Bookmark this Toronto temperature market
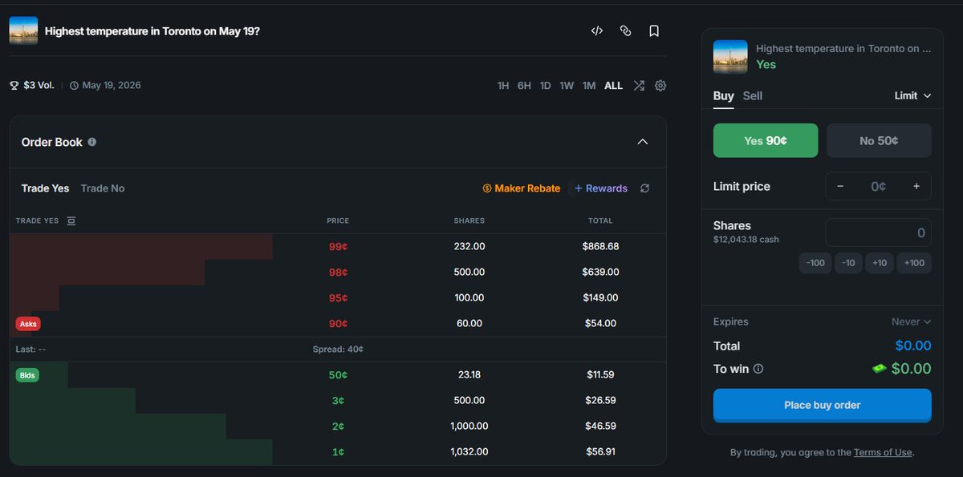 coord(654,31)
